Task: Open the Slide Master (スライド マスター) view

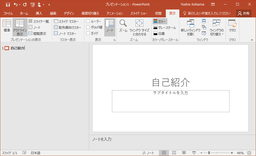Action: 66,21
